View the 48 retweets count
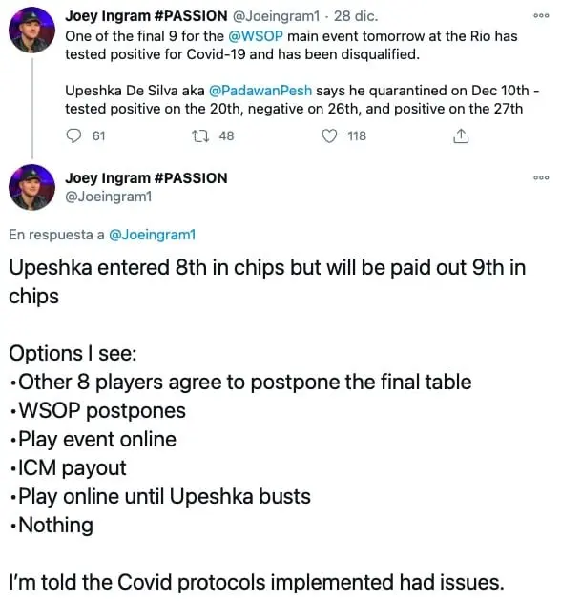The width and height of the screenshot is (561, 601). (226, 135)
